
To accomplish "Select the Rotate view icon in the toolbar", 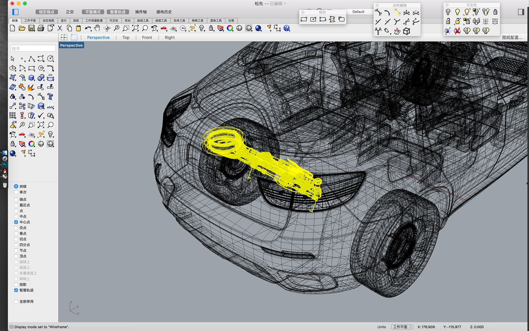I will click(x=107, y=28).
